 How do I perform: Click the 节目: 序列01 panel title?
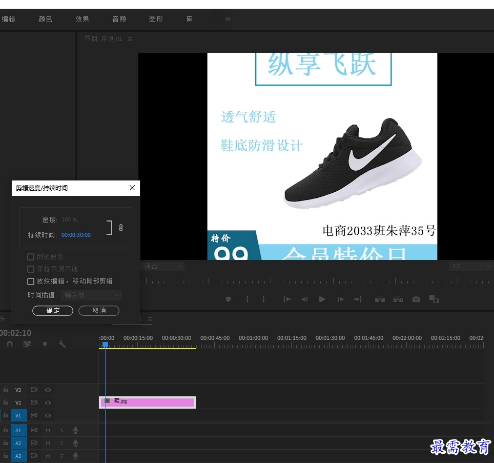click(103, 39)
